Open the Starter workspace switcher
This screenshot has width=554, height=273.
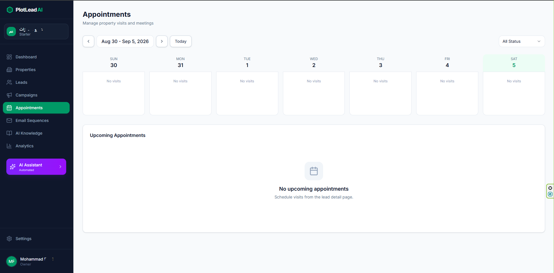point(36,31)
